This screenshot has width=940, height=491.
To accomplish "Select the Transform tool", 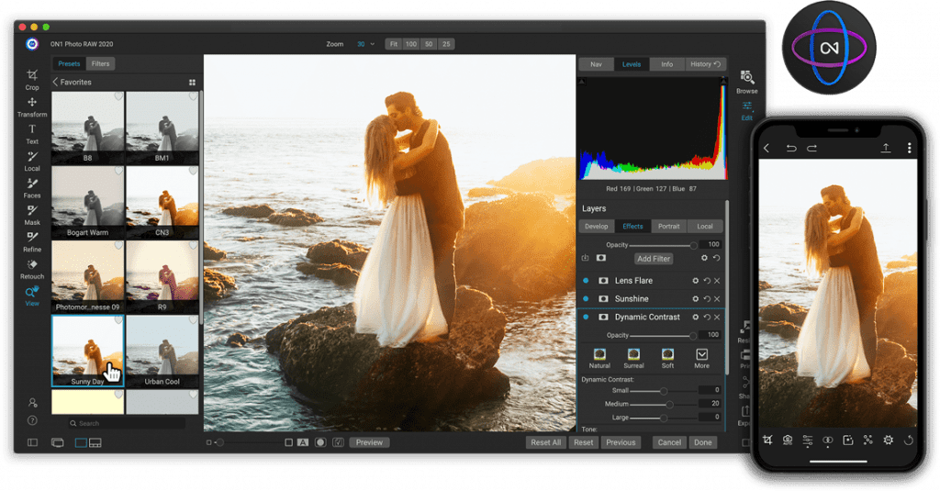I will point(32,106).
